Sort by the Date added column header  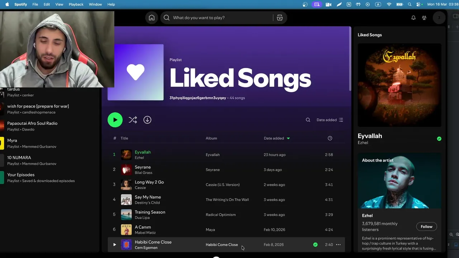(277, 138)
